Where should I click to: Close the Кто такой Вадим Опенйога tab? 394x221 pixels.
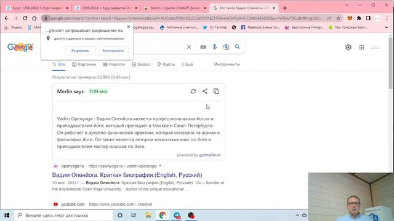(274, 8)
